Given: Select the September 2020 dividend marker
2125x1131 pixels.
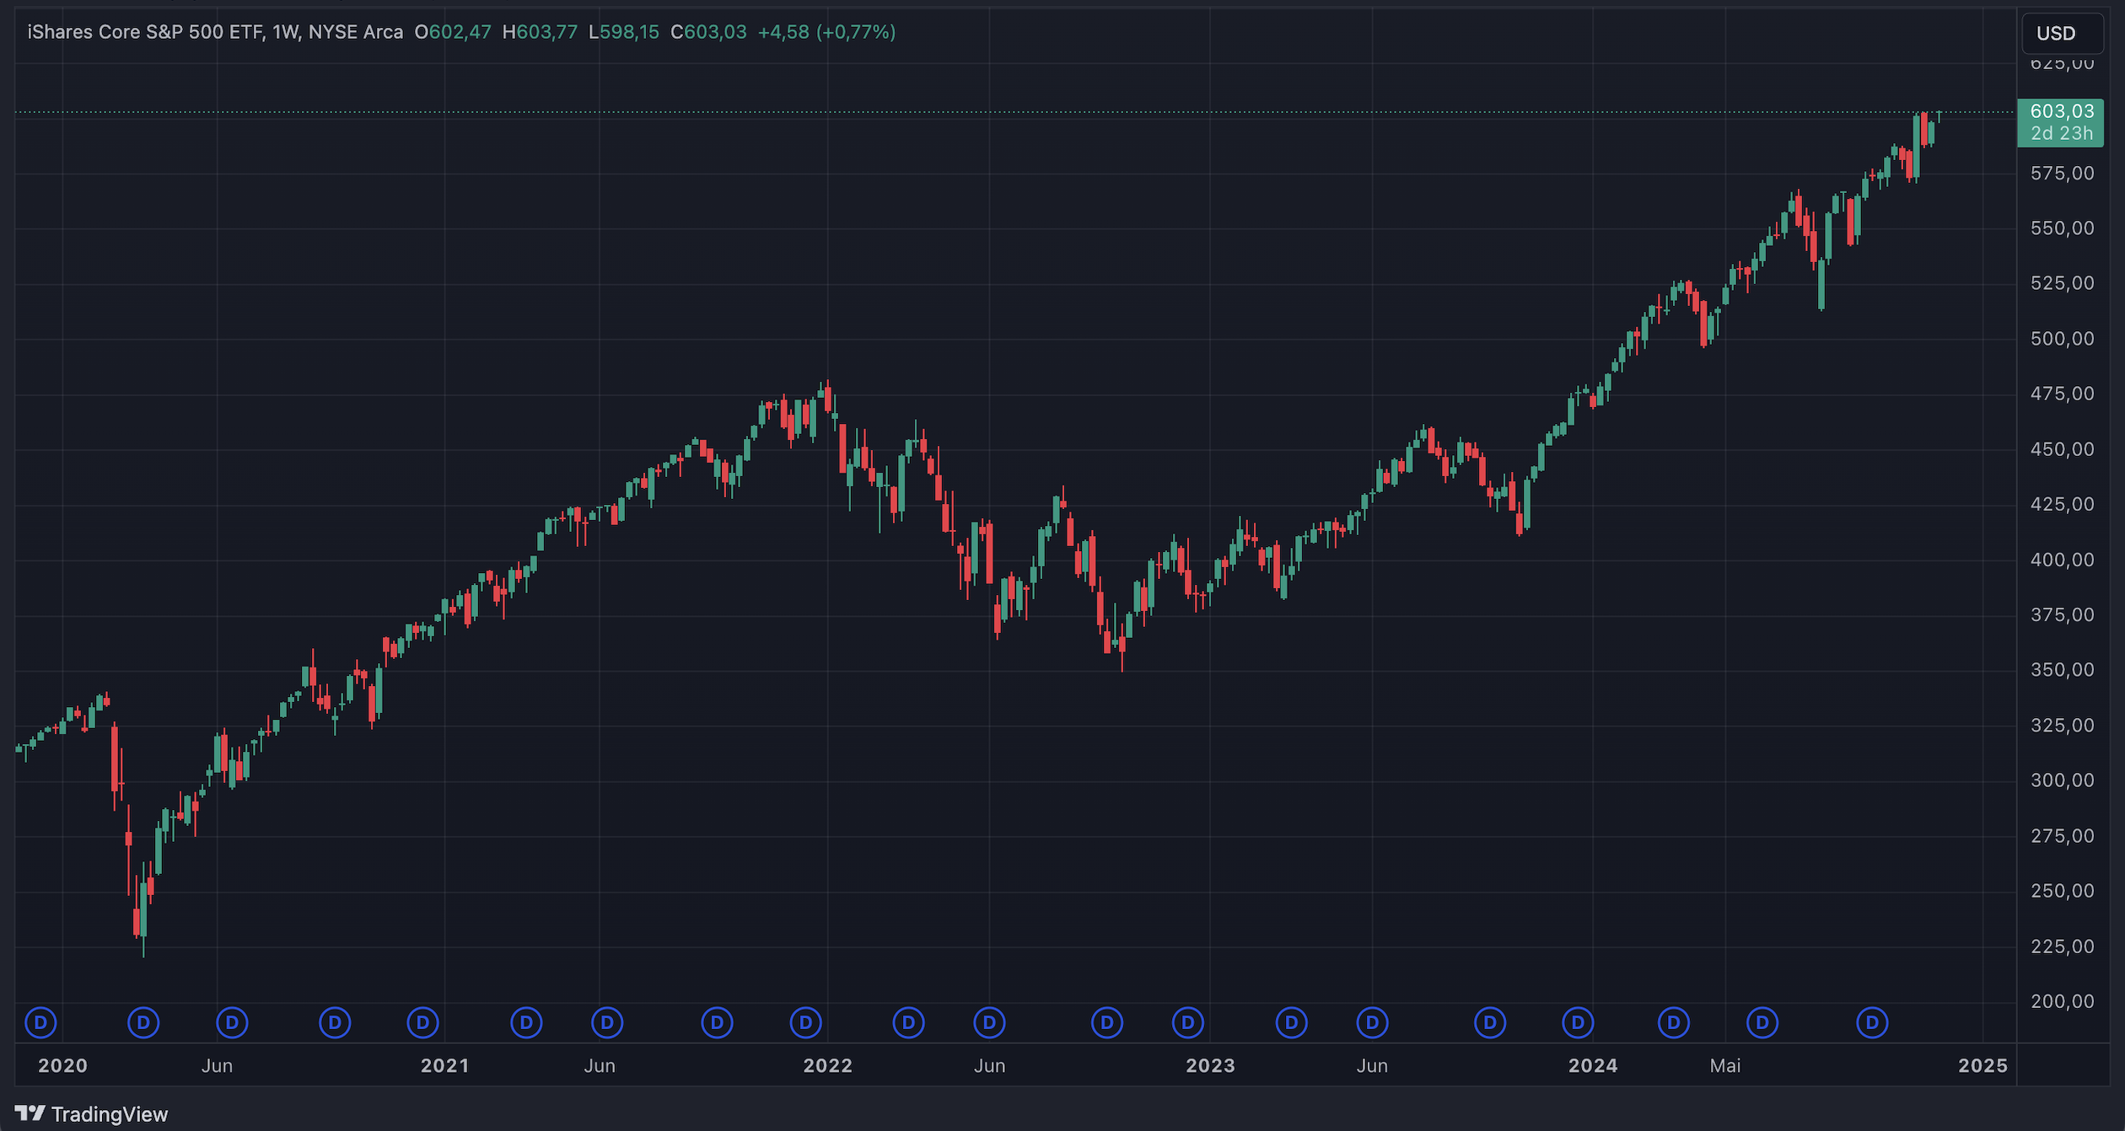Looking at the screenshot, I should pyautogui.click(x=335, y=1023).
